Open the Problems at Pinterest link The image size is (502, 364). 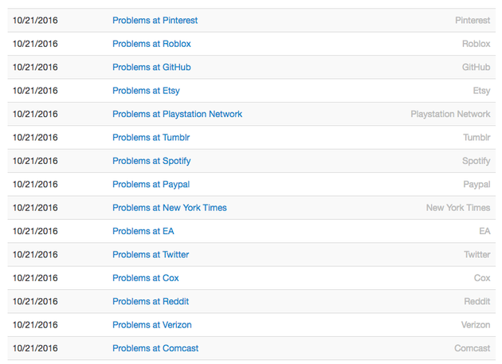155,20
